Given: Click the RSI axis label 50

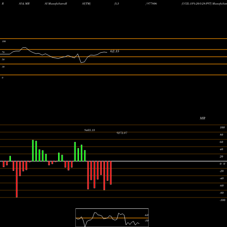Looking at the screenshot, I should 3,59.
